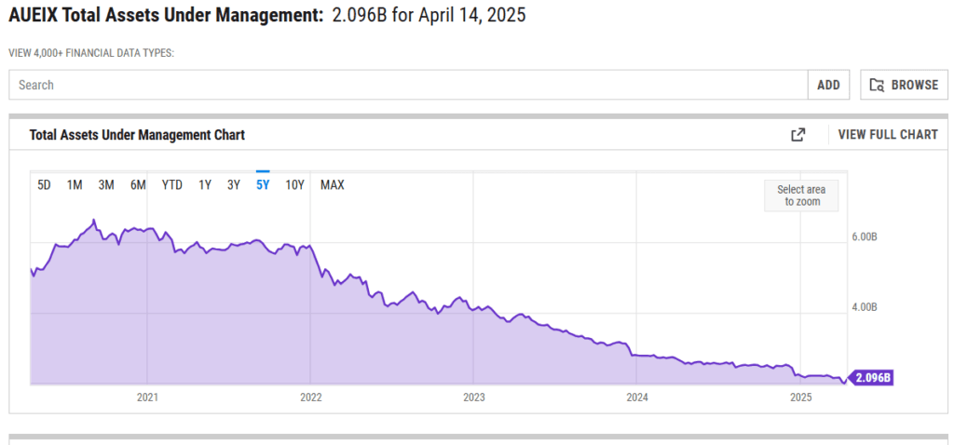Click the pop-out chart icon
Image resolution: width=954 pixels, height=445 pixels.
(797, 135)
